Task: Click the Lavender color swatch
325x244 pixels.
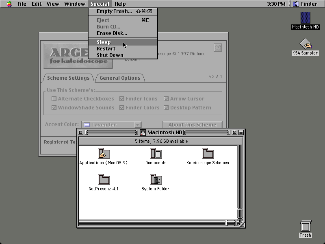Action: point(87,125)
